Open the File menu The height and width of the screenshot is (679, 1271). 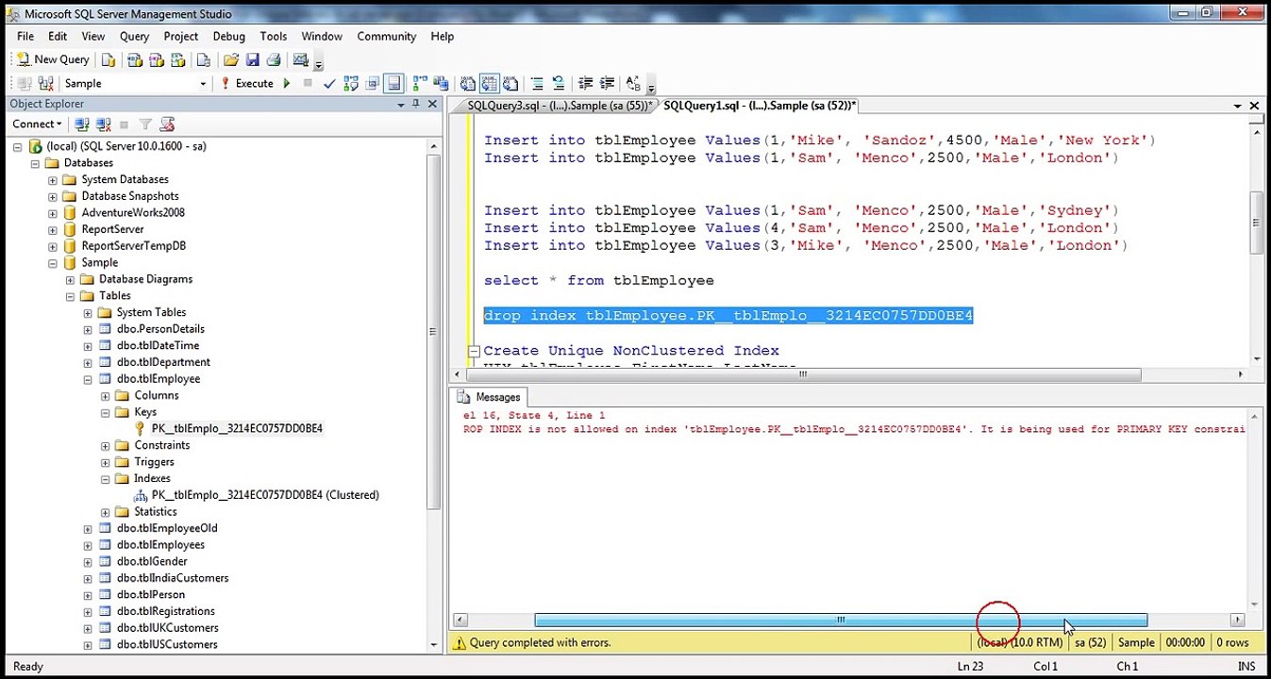point(25,36)
